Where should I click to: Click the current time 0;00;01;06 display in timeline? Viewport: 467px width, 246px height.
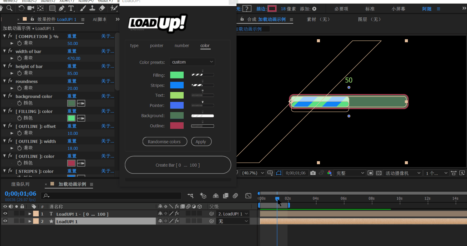20,194
